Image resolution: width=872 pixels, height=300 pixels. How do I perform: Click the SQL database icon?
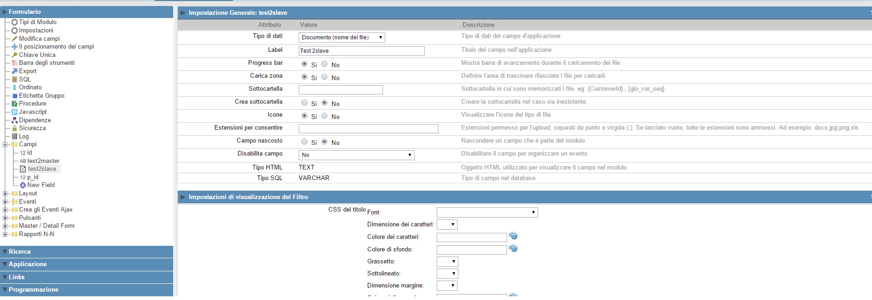tap(14, 79)
